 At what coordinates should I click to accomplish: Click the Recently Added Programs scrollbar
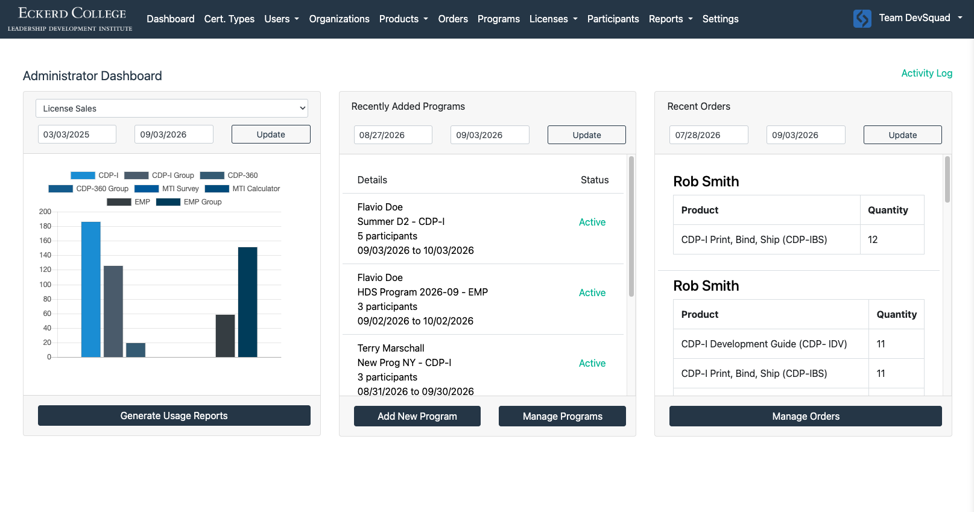point(631,226)
